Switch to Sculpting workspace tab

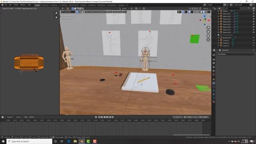(54, 5)
